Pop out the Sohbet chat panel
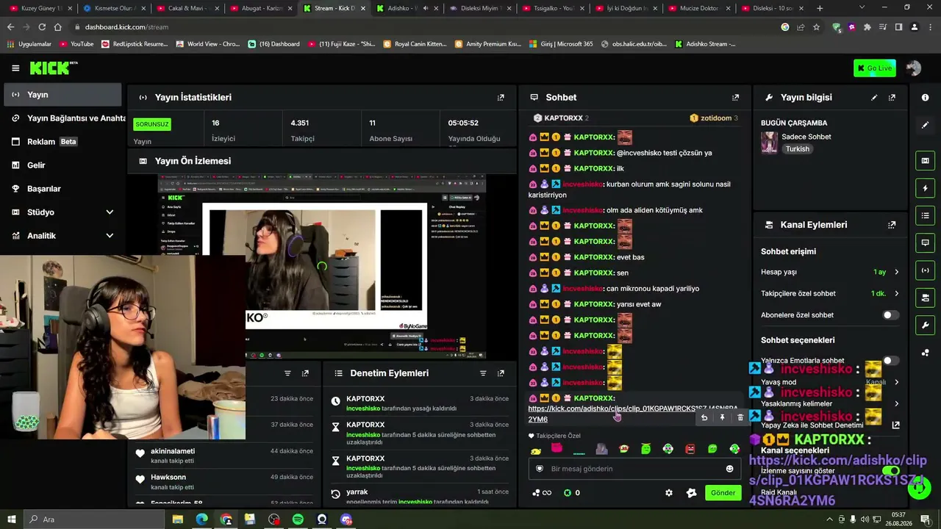941x529 pixels. [735, 98]
